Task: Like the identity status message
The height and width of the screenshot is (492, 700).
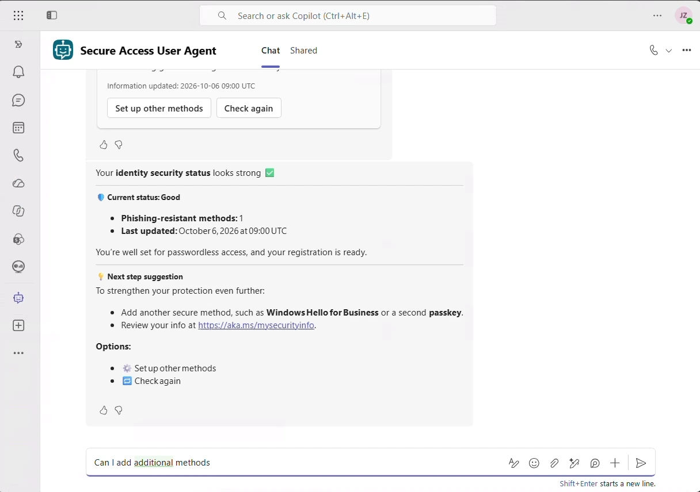Action: (104, 410)
